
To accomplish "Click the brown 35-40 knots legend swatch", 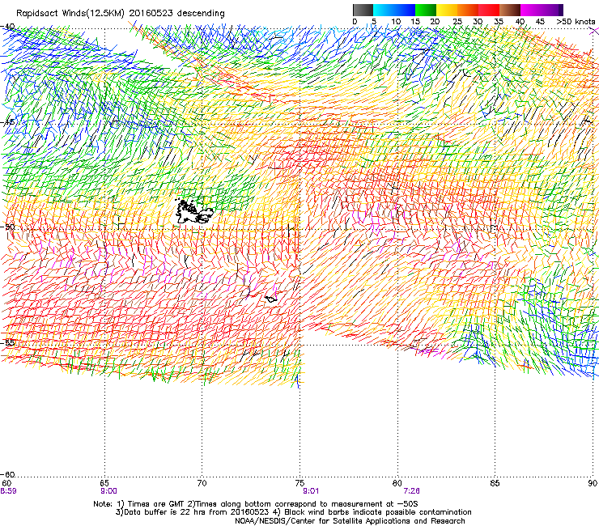I will point(510,10).
